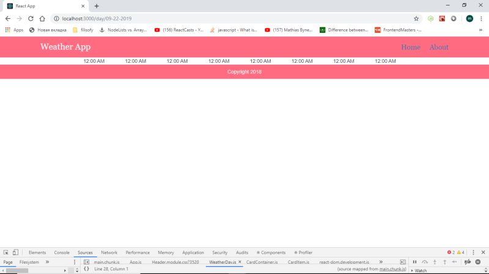Screen dimensions: 489x274
Task: Switch to the Network panel
Action: tap(109, 253)
